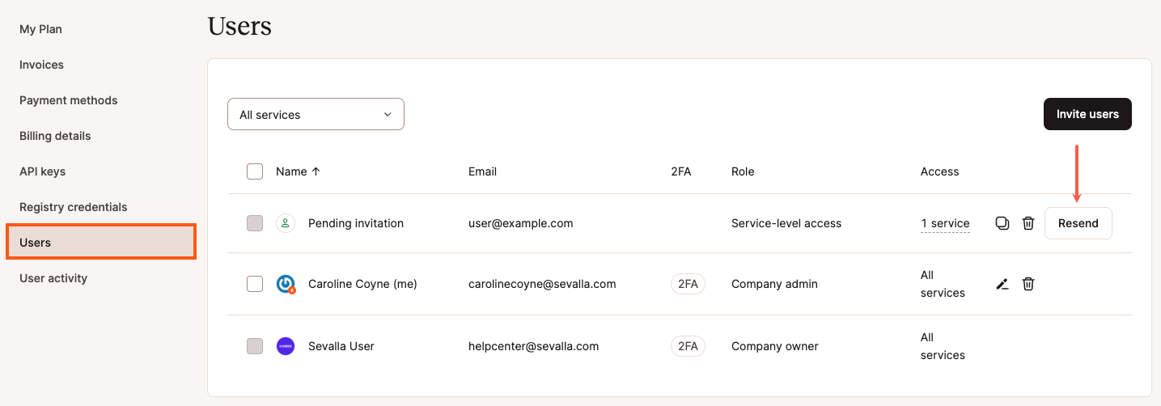
Task: Open User activity page
Action: click(x=53, y=278)
